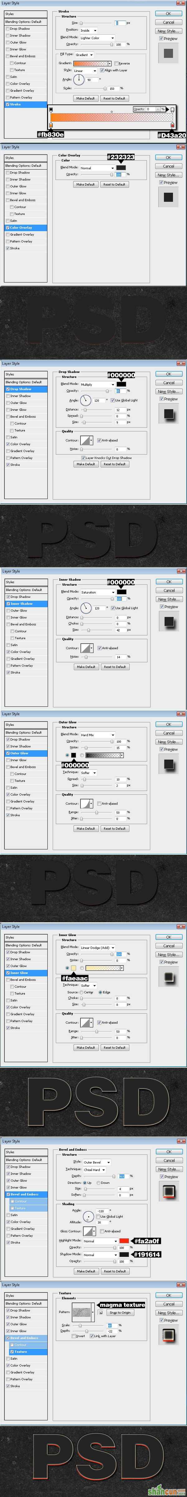The width and height of the screenshot is (187, 1497).
Task: Open the Position dropdown showing Inside
Action: tap(89, 30)
